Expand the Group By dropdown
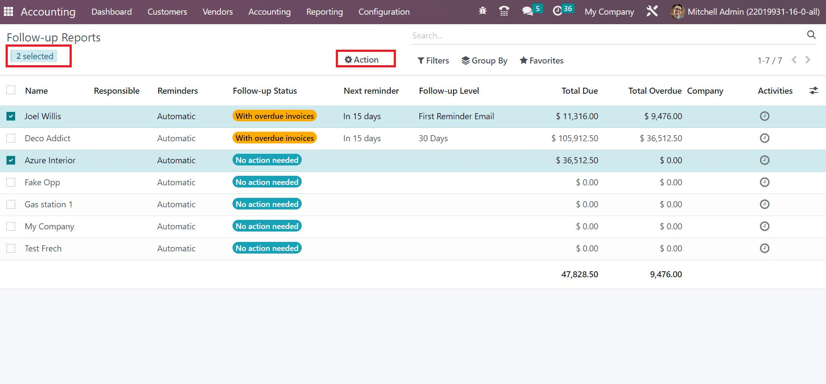Viewport: 826px width, 384px height. click(484, 60)
